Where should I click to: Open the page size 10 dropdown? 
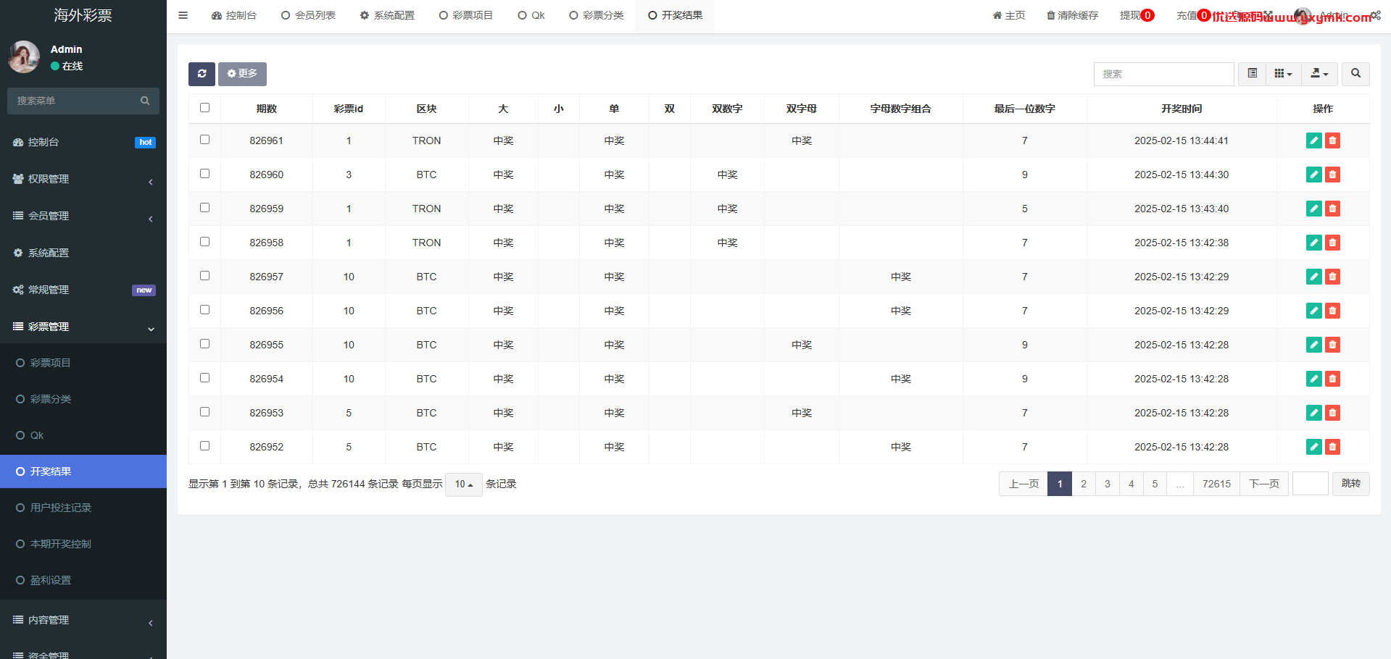click(x=463, y=484)
